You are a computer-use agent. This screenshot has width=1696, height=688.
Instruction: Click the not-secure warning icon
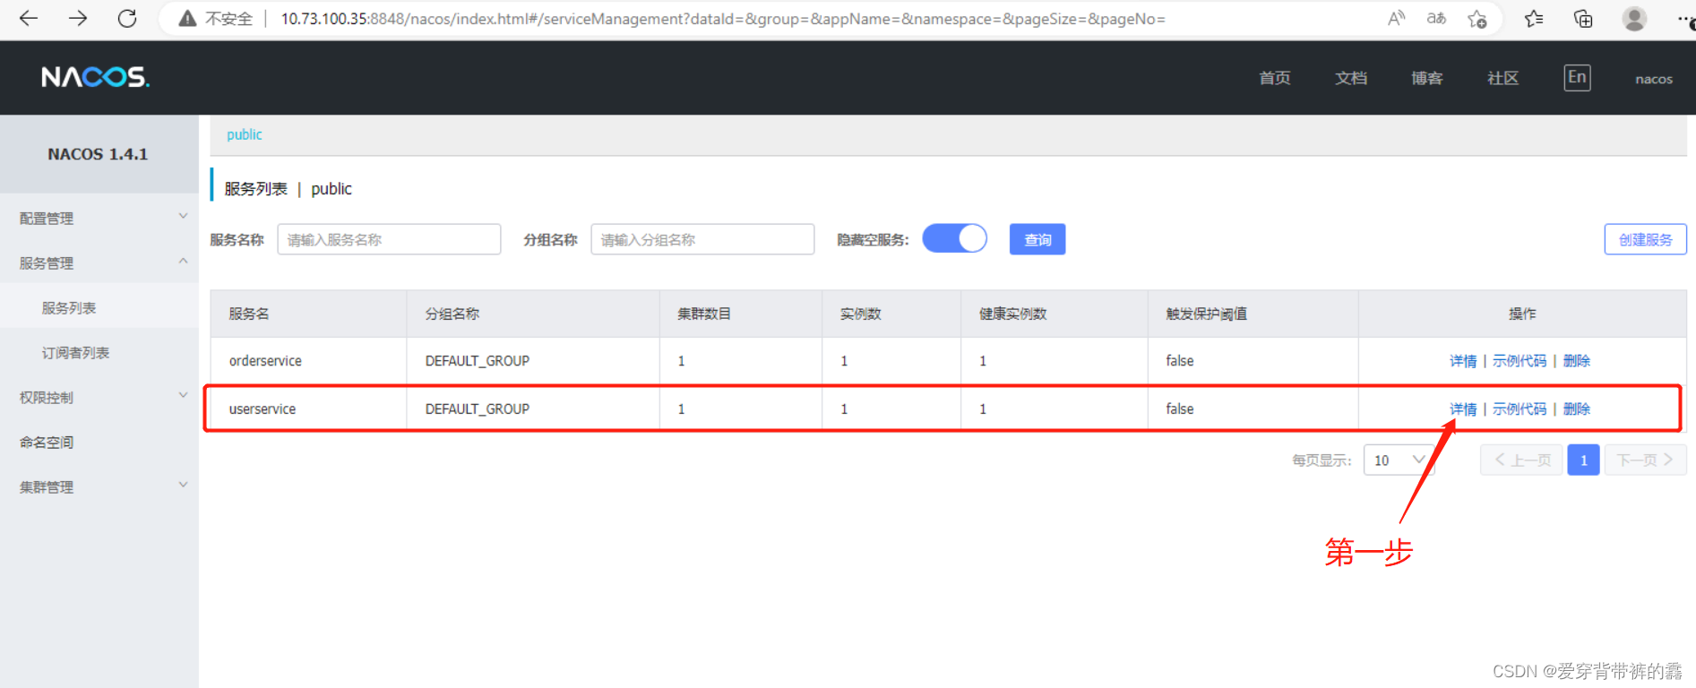pyautogui.click(x=187, y=19)
